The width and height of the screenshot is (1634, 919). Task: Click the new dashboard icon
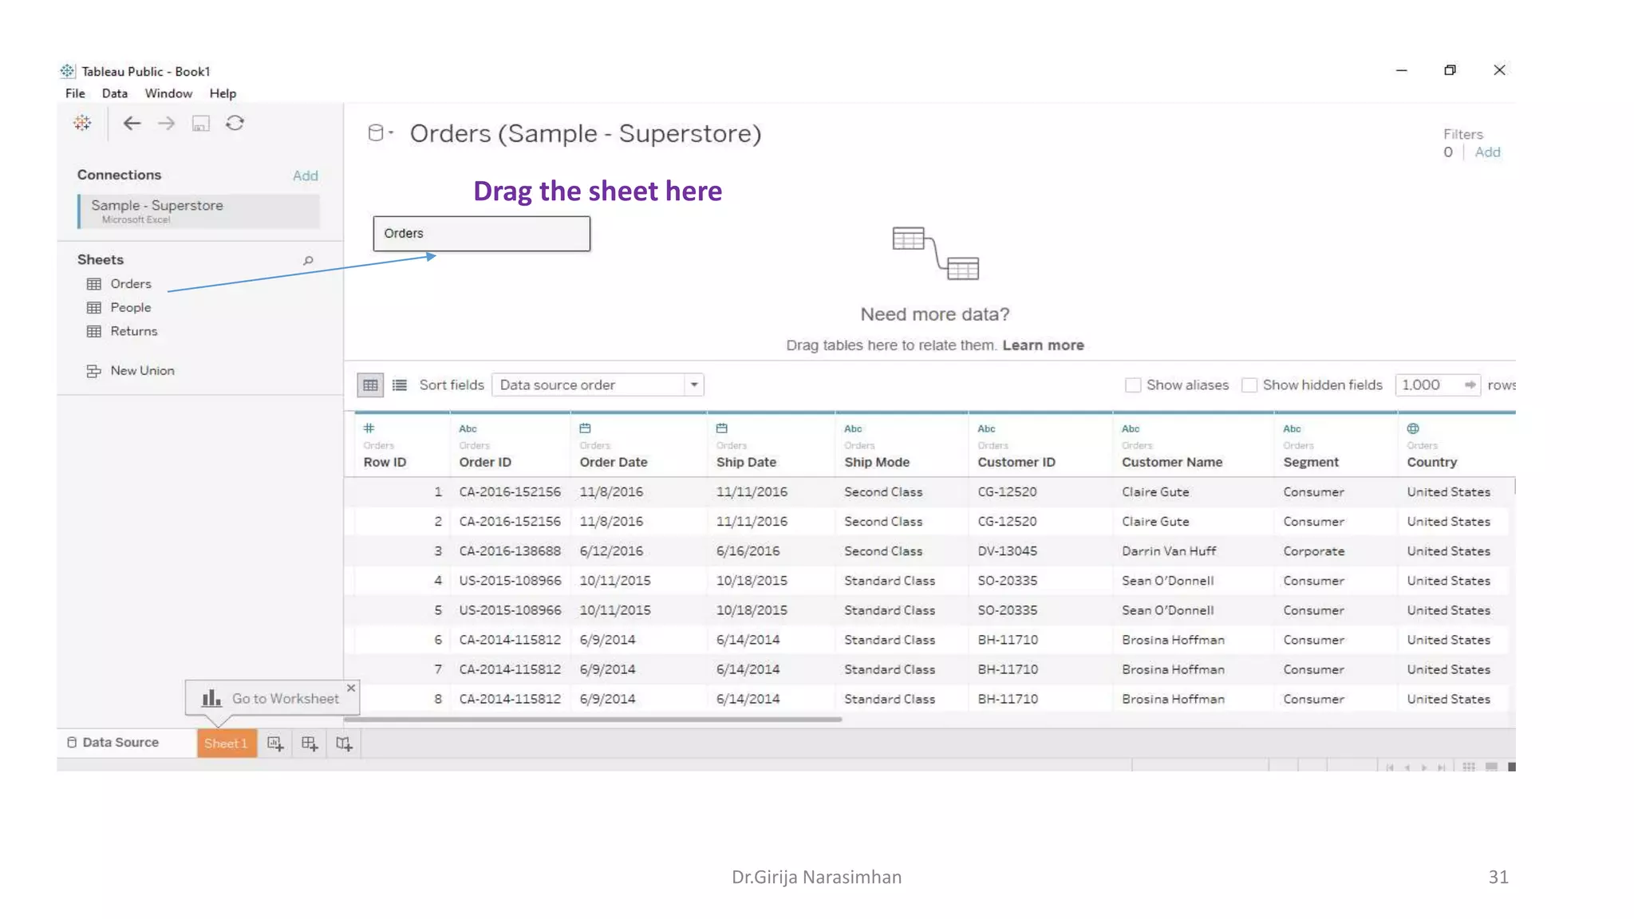point(310,743)
